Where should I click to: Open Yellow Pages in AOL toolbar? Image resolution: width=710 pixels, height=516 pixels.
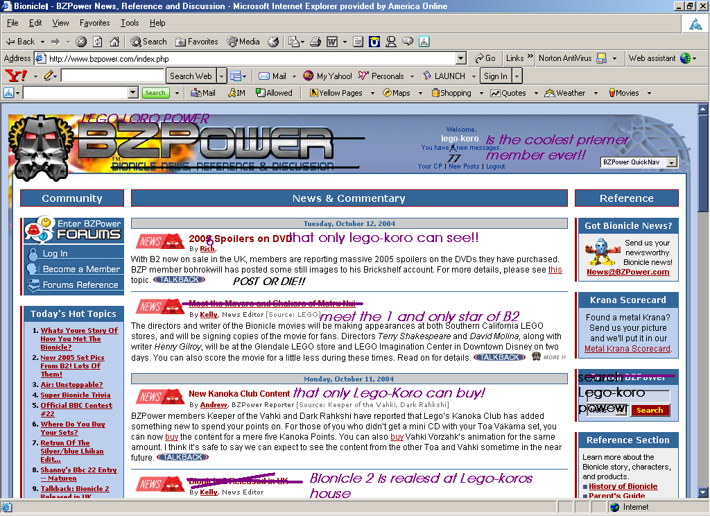pos(336,93)
